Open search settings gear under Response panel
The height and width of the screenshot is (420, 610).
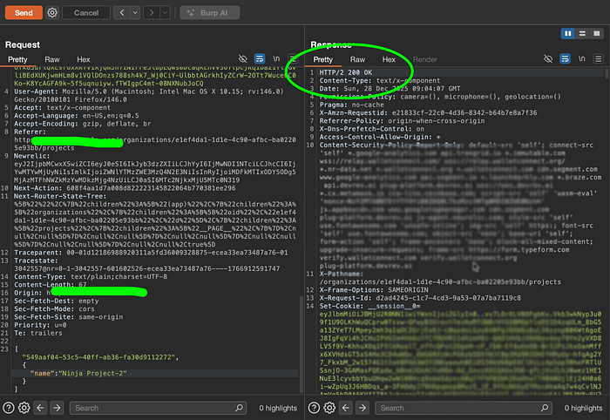[329, 408]
